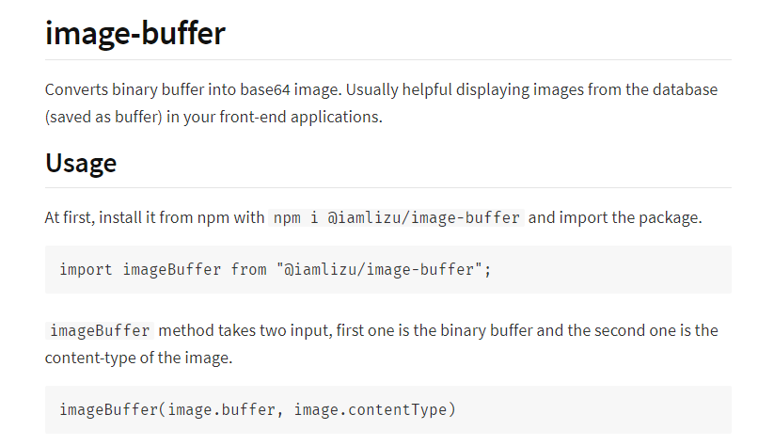Click the word "content-type" in the paragraph

coord(88,358)
